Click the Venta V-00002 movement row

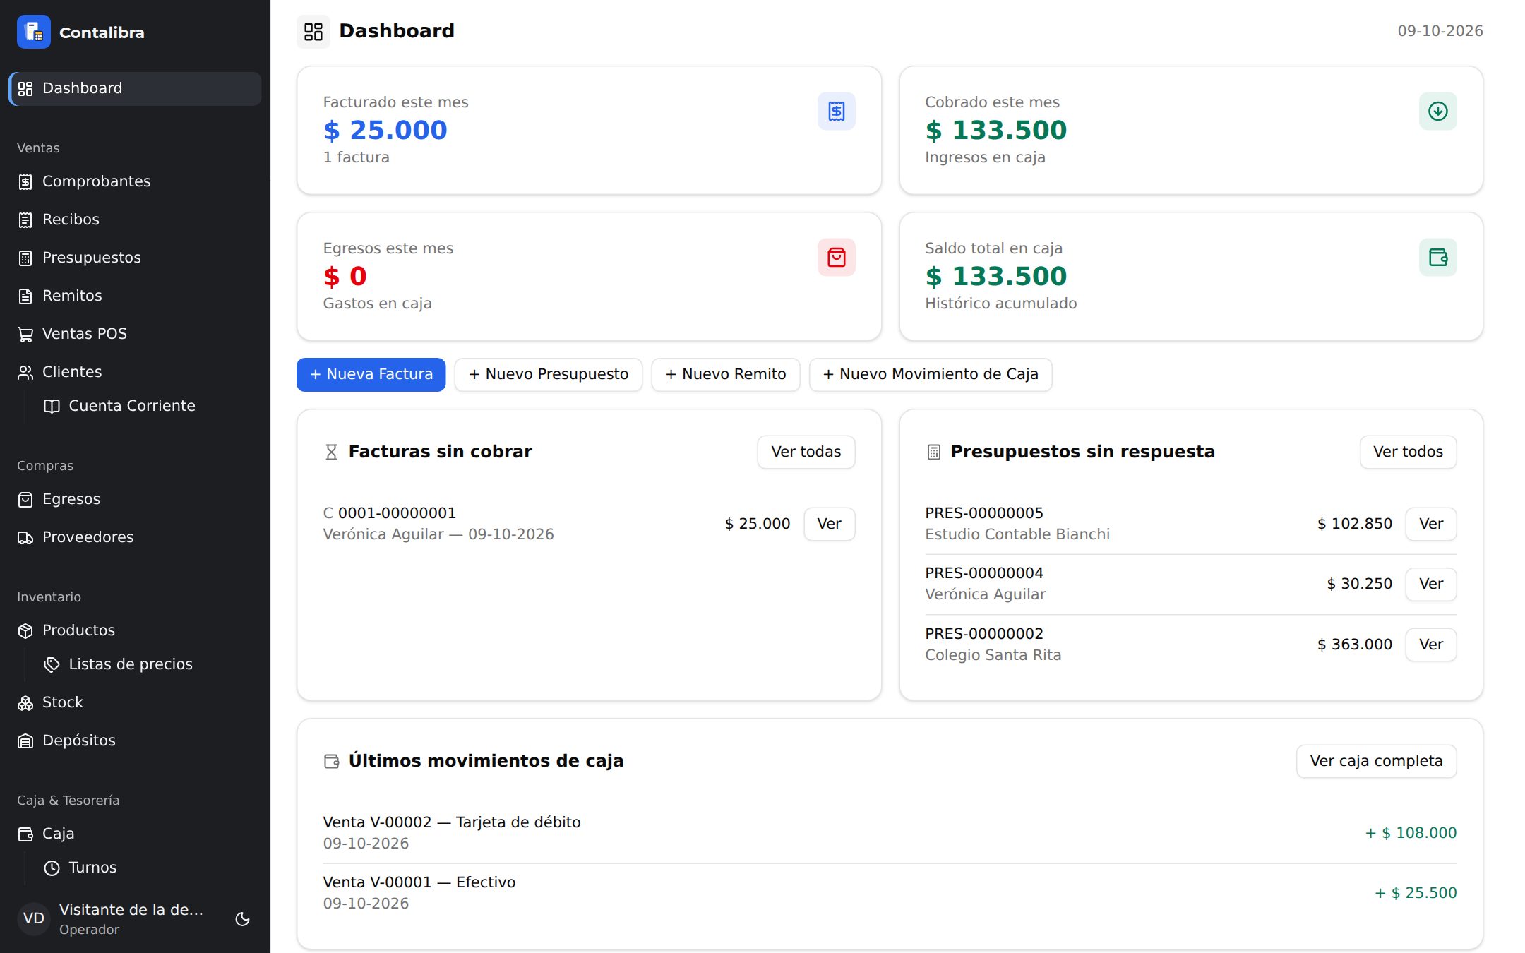(x=890, y=833)
